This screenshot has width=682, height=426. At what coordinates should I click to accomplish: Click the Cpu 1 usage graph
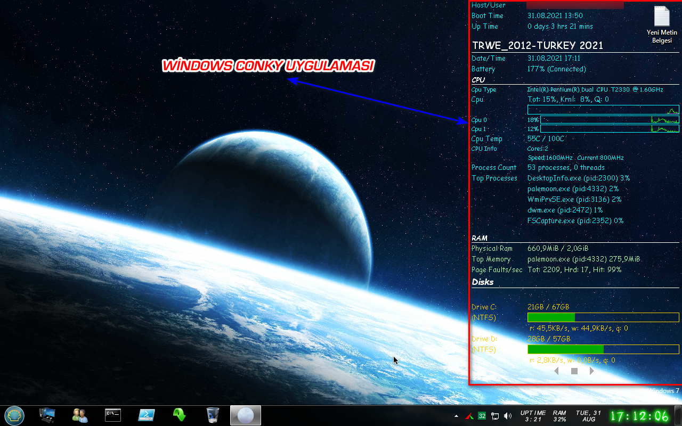(x=610, y=129)
